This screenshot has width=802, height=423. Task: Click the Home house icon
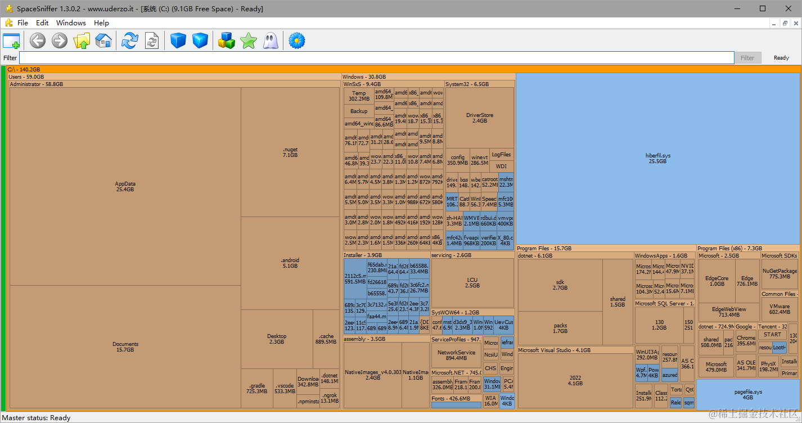103,40
